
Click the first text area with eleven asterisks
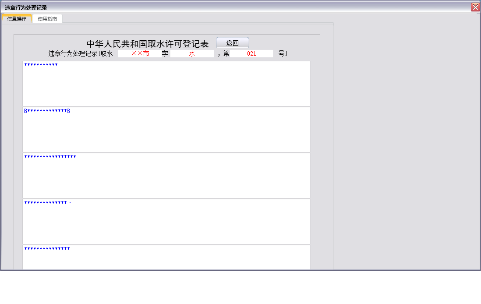(166, 84)
